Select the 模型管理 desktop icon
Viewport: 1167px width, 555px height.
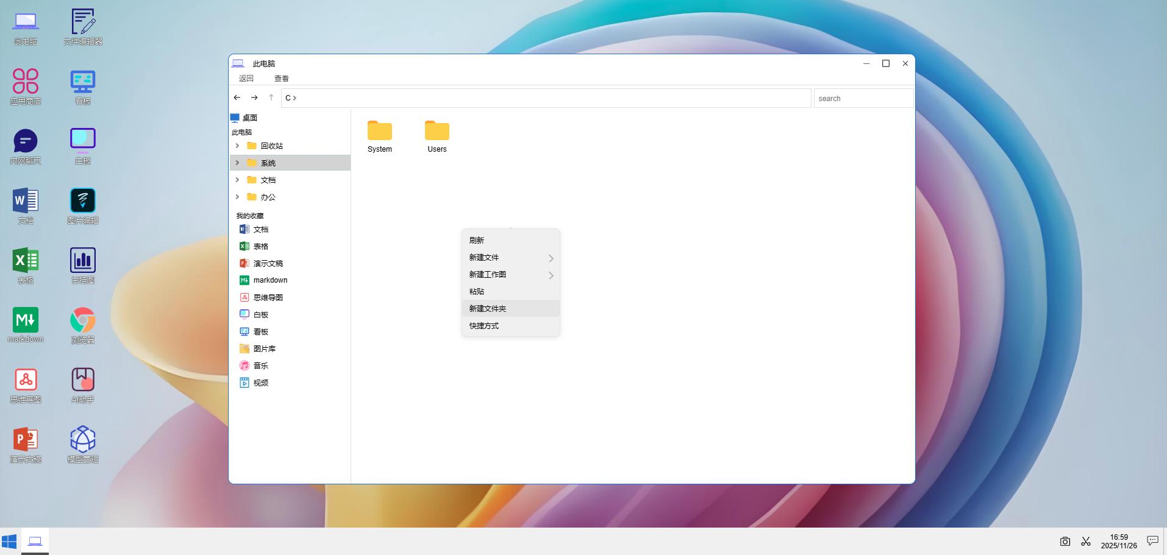pos(83,445)
